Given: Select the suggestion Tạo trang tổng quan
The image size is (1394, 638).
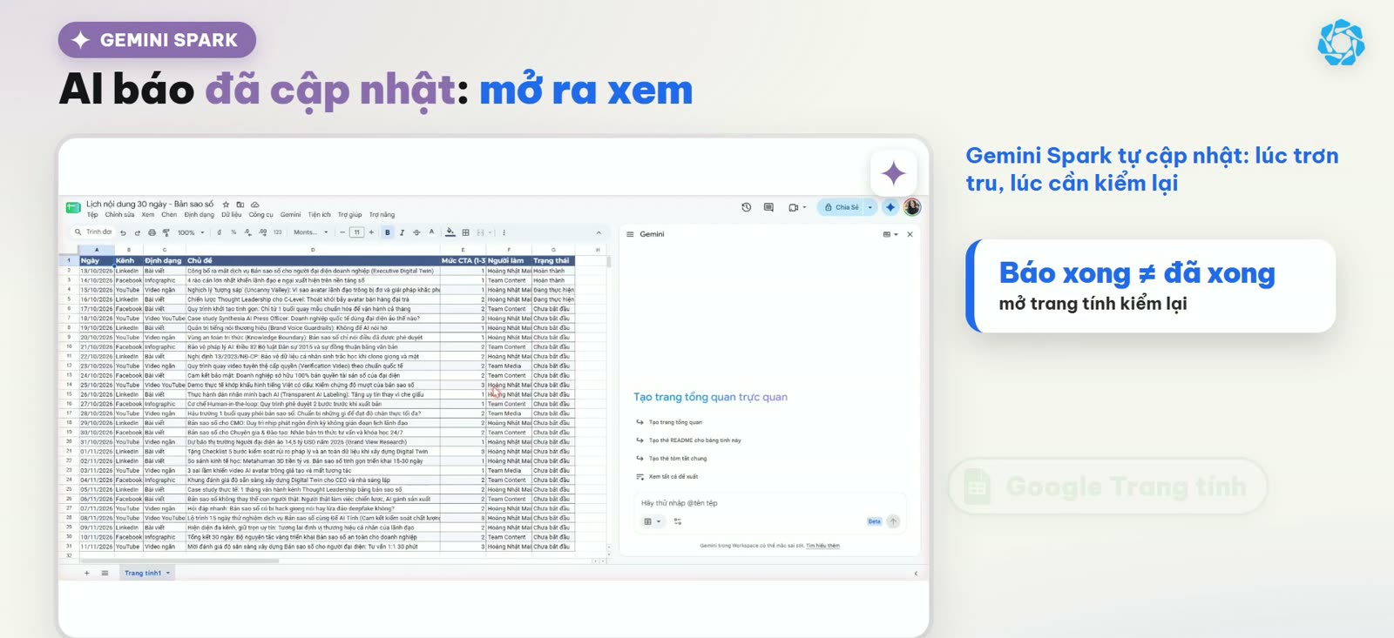Looking at the screenshot, I should pos(675,422).
